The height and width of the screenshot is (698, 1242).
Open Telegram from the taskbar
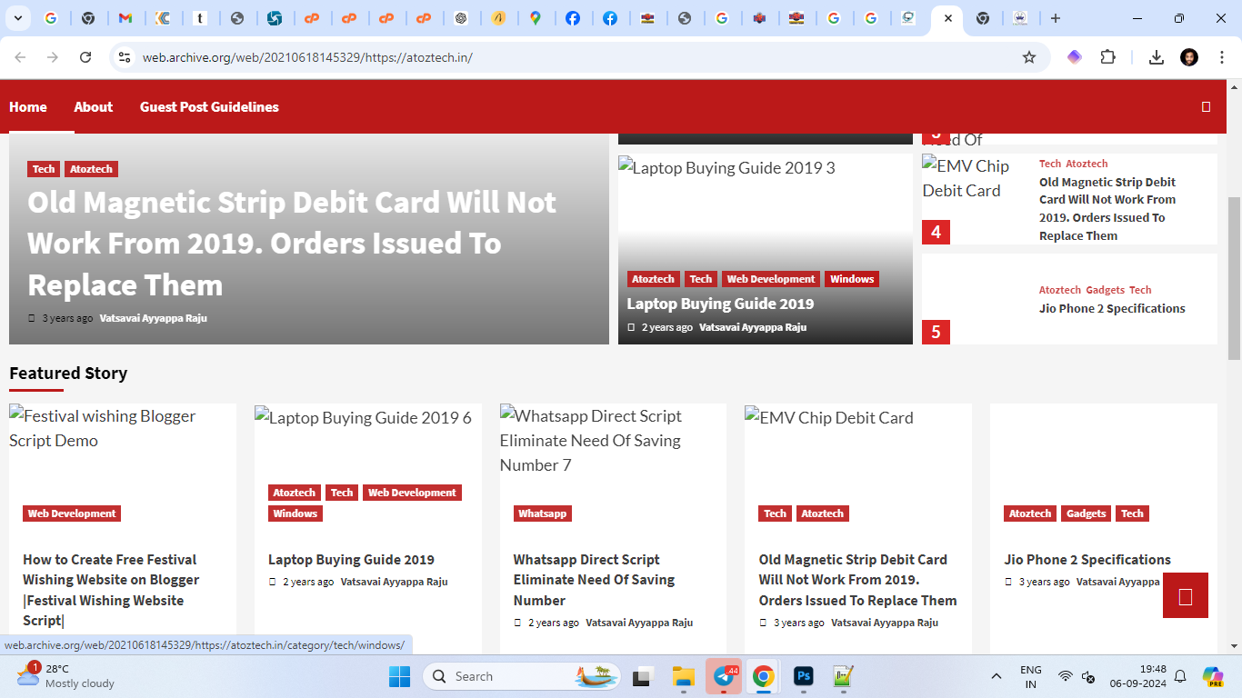(725, 676)
